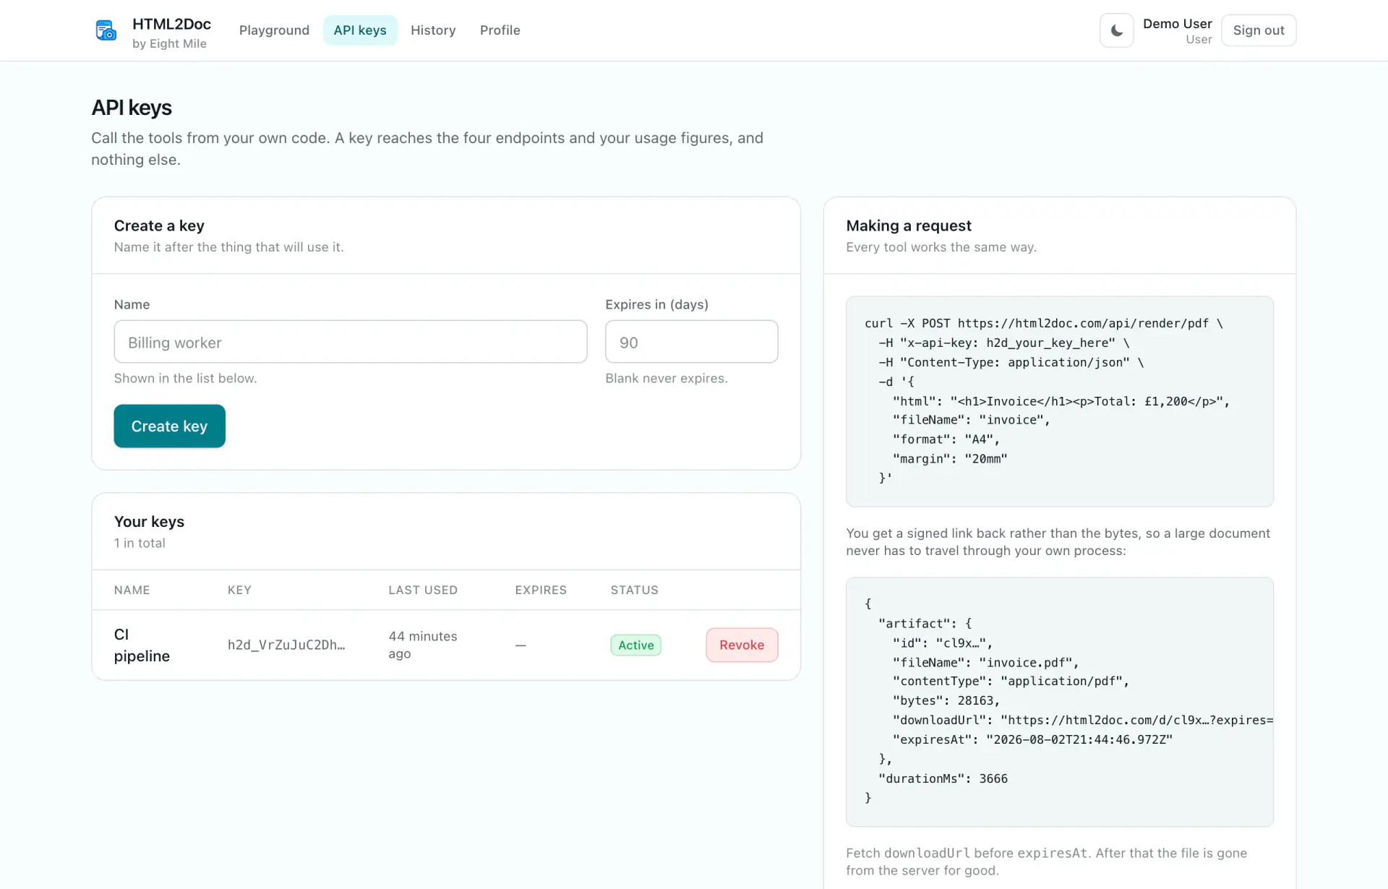Click the EXPIRES column header
1388x889 pixels.
541,590
